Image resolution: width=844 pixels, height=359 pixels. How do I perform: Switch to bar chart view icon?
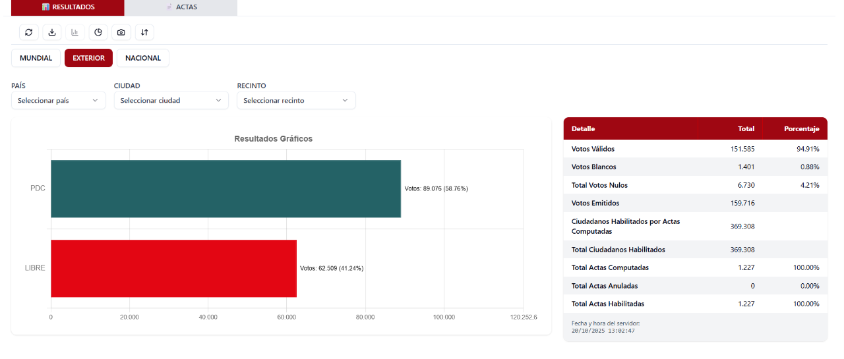[75, 32]
